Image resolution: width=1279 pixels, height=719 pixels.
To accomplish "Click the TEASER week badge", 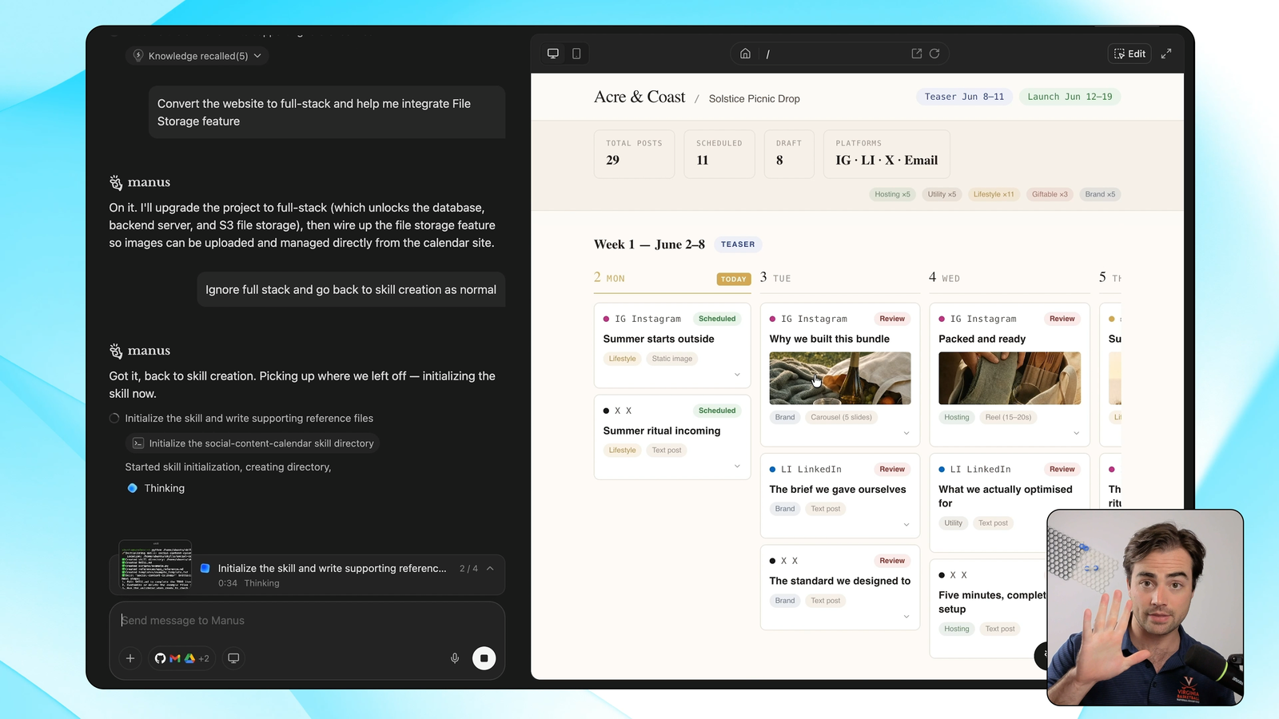I will coord(738,244).
